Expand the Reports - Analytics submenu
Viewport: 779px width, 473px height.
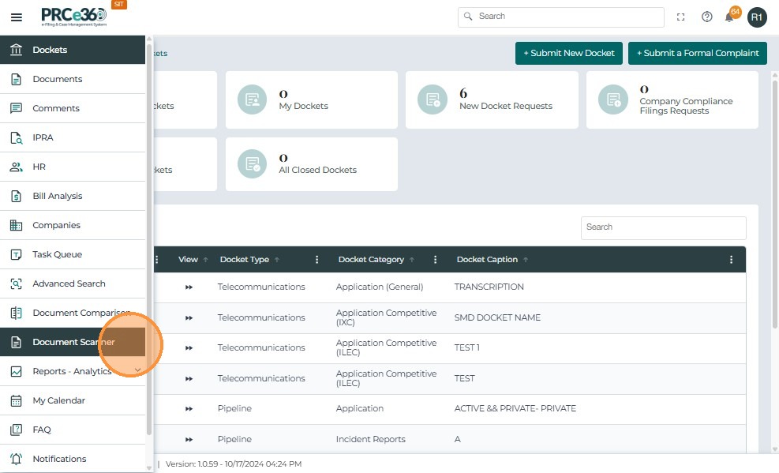[x=137, y=371]
